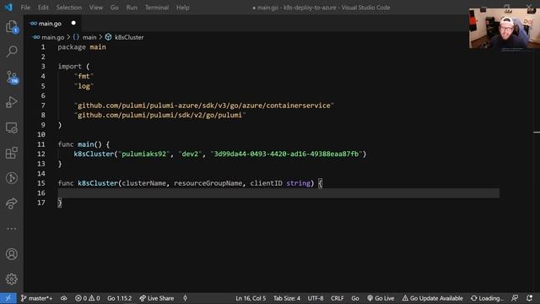Open Remote Explorer icon

pos(11,128)
